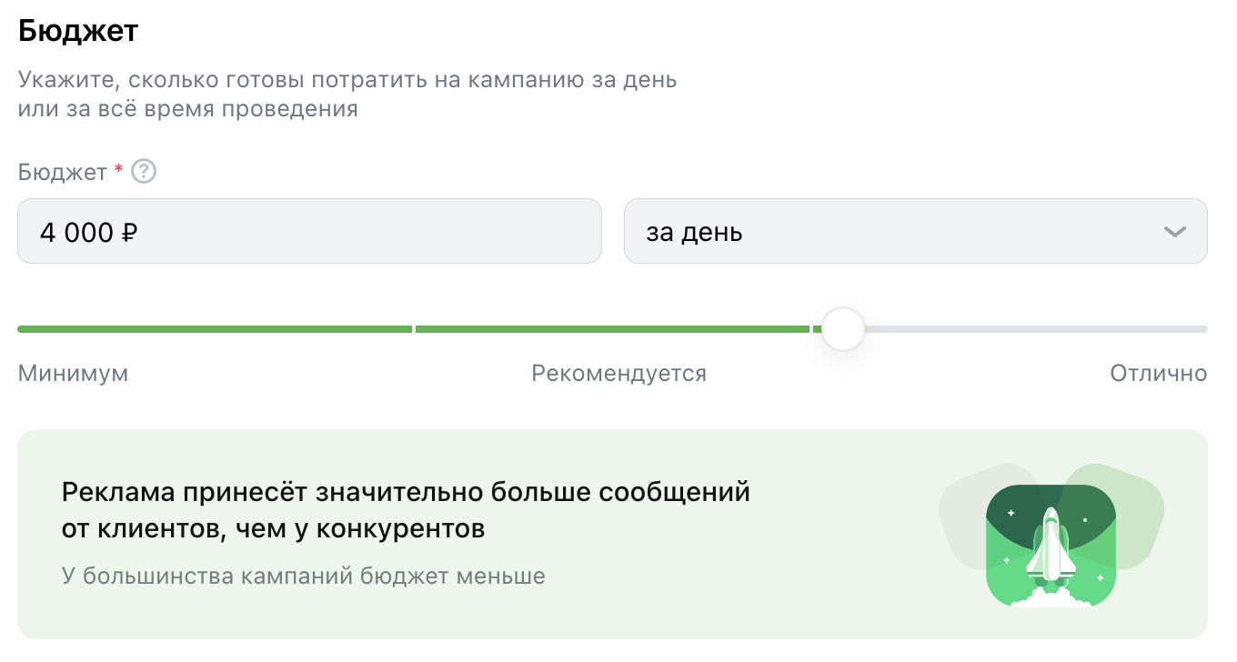The height and width of the screenshot is (662, 1237).
Task: Click the question mark help icon
Action: (x=144, y=172)
